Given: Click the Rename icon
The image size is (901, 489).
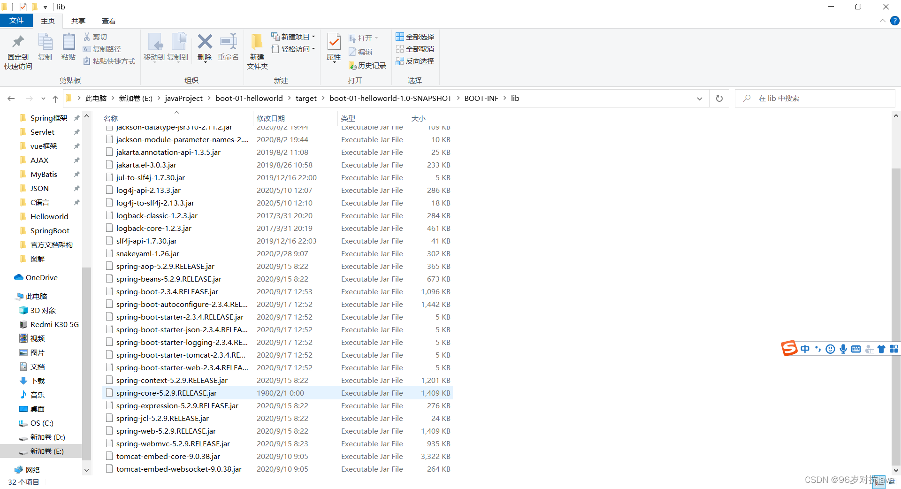Looking at the screenshot, I should [x=229, y=42].
